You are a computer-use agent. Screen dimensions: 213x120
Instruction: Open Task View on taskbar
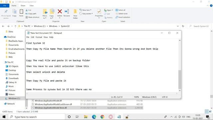77,117
